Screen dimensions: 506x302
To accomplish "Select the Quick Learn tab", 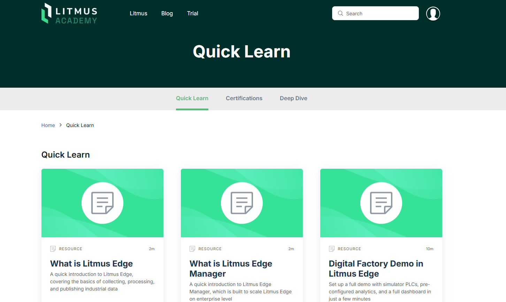I will tap(192, 98).
